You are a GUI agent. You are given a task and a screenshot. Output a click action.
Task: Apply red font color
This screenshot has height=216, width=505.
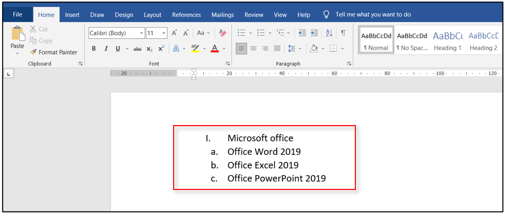tap(215, 49)
